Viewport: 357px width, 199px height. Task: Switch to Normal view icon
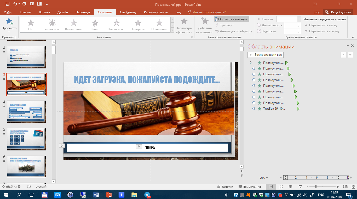(271, 187)
